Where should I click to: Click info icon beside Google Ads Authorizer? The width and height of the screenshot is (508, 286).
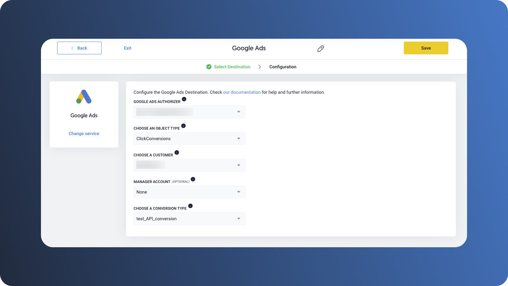(184, 99)
